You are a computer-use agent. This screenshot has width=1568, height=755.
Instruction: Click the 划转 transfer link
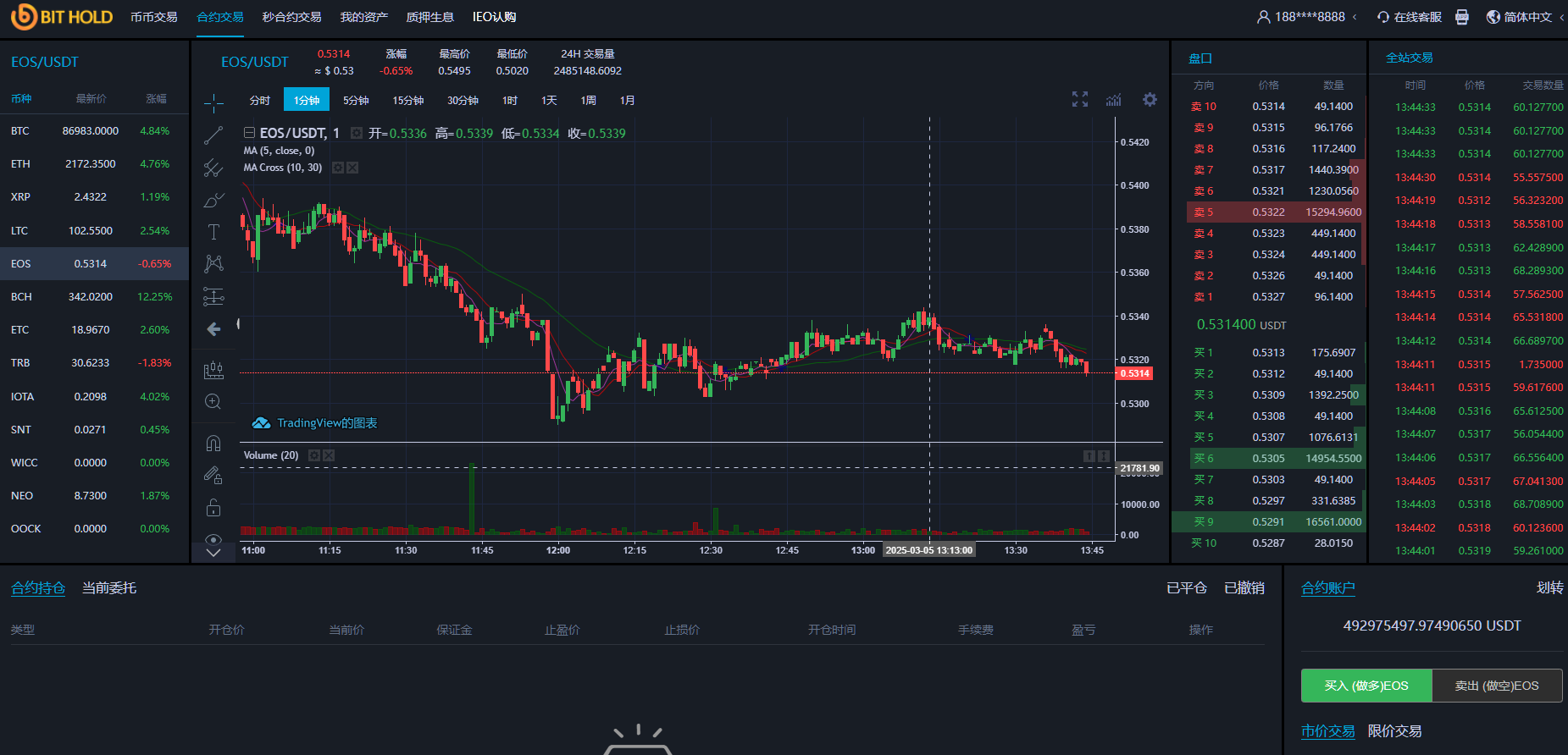1549,588
